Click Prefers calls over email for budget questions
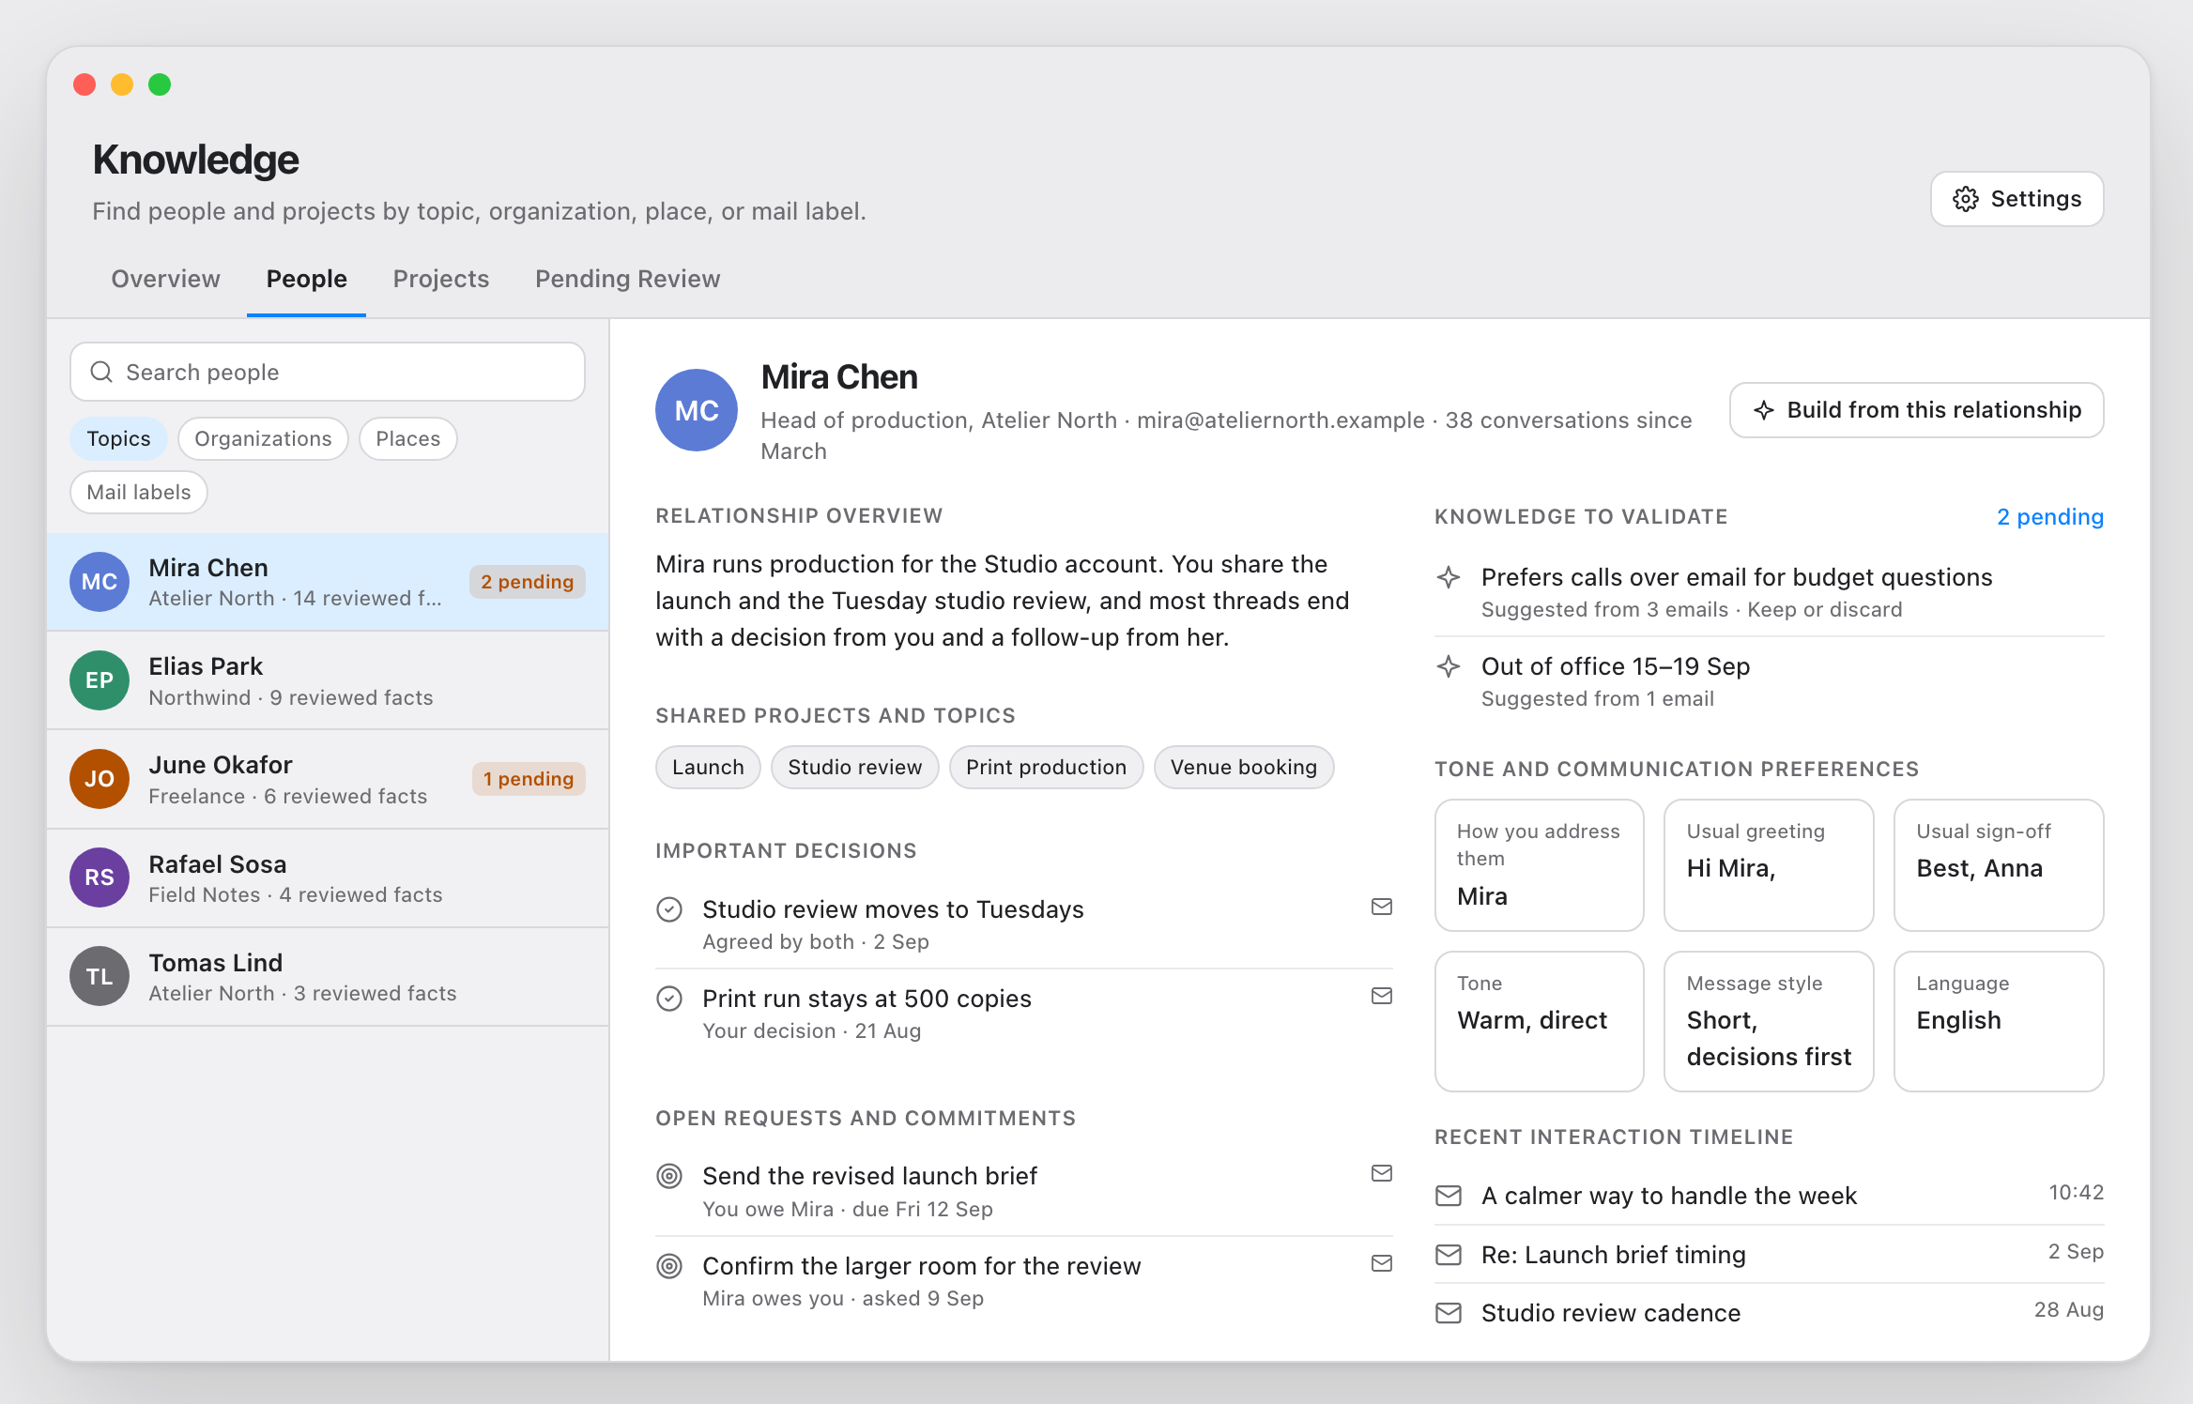 pos(1769,592)
